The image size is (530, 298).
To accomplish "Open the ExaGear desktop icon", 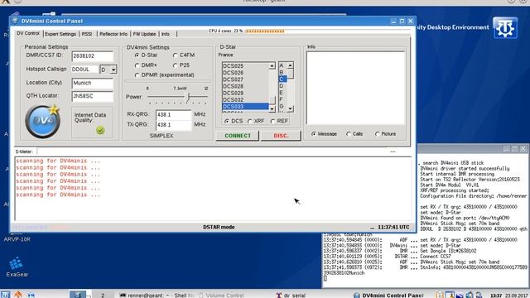I will (x=17, y=267).
